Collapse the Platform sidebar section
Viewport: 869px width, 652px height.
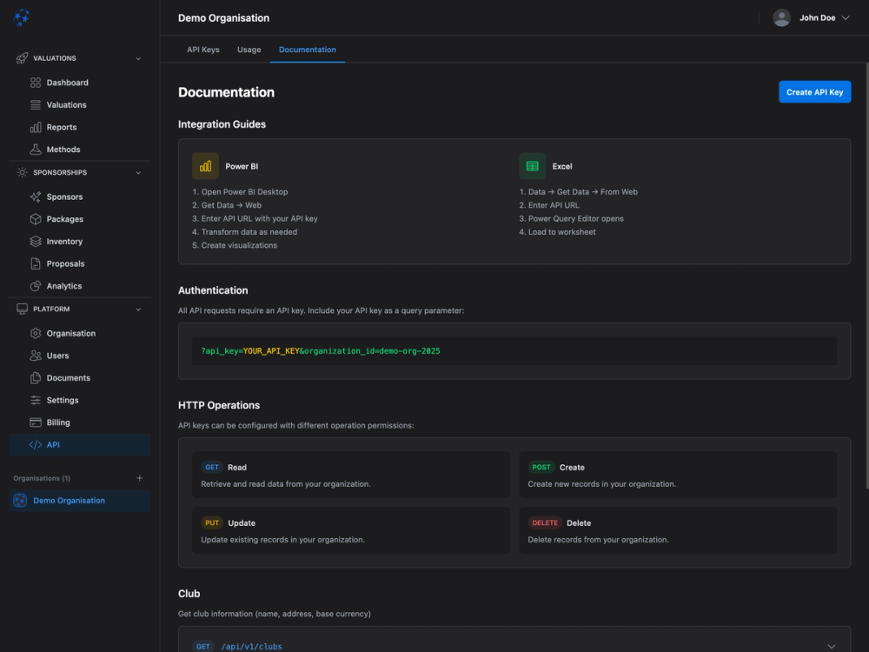pyautogui.click(x=137, y=309)
